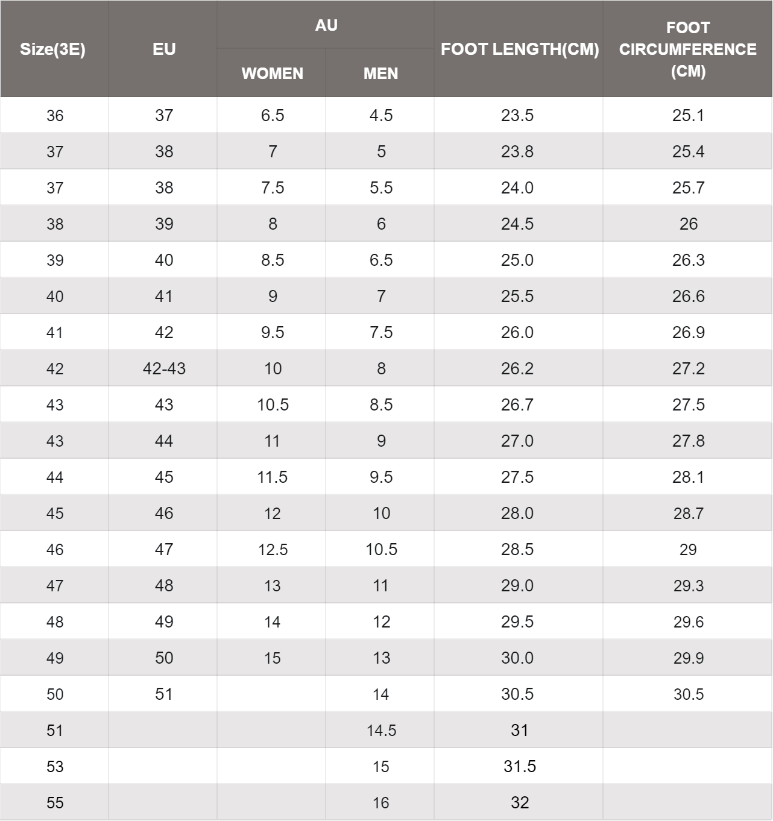The height and width of the screenshot is (821, 773).
Task: Select the MEN sub-header
Action: 381,74
